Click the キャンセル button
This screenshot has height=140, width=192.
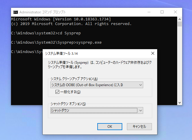[139, 127]
